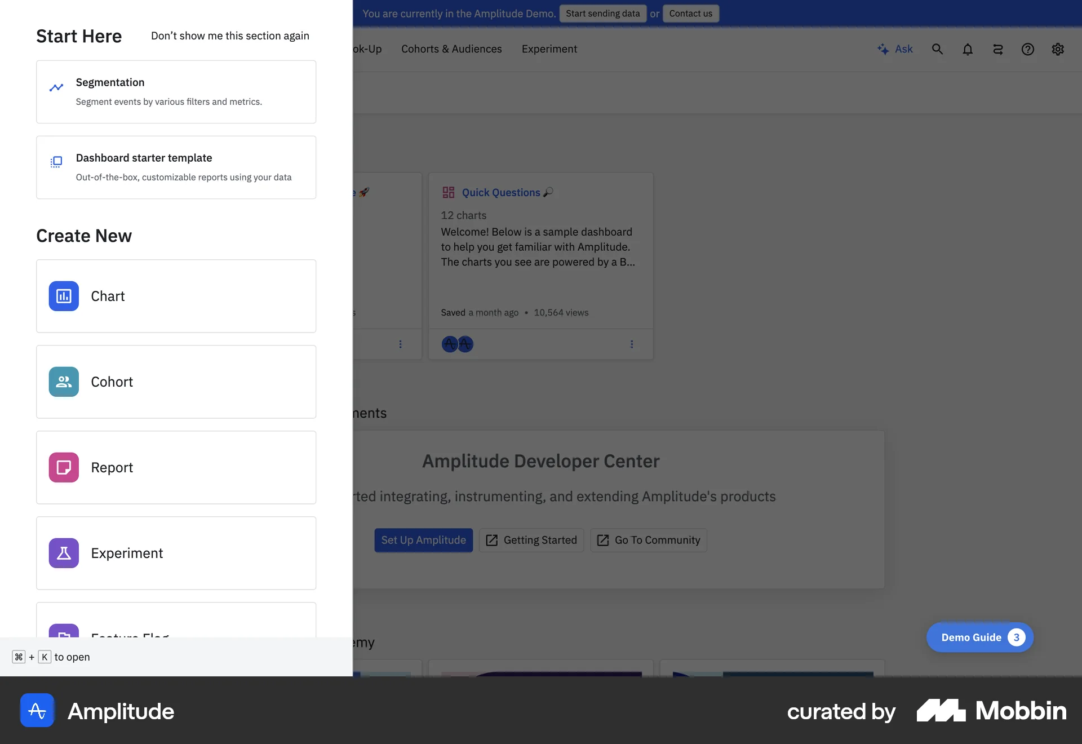
Task: Click the Amplitude logo icon
Action: click(x=36, y=711)
